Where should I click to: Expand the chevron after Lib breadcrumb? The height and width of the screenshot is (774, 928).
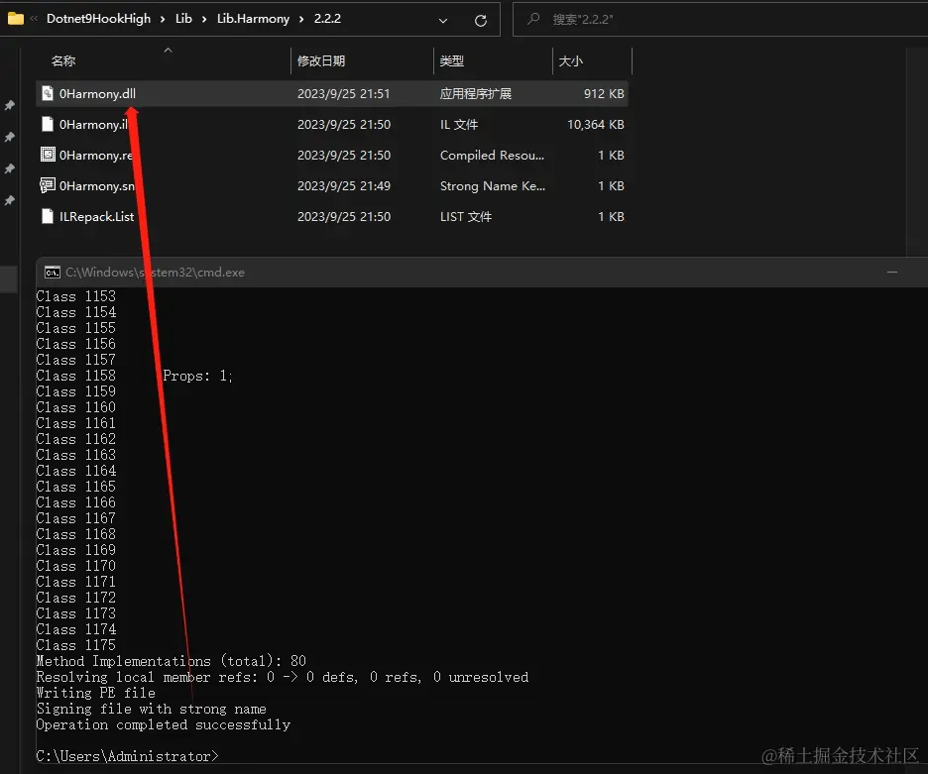pyautogui.click(x=204, y=19)
